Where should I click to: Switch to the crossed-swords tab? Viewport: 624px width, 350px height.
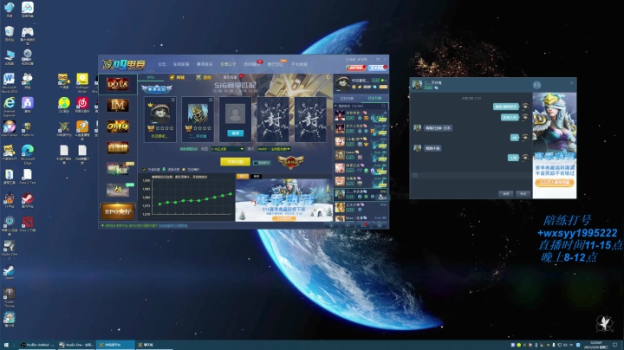(x=204, y=77)
